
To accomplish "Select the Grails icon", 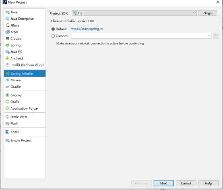I will click(7, 102).
